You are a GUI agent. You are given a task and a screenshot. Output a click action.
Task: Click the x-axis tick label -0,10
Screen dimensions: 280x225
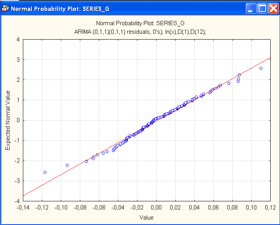point(61,208)
